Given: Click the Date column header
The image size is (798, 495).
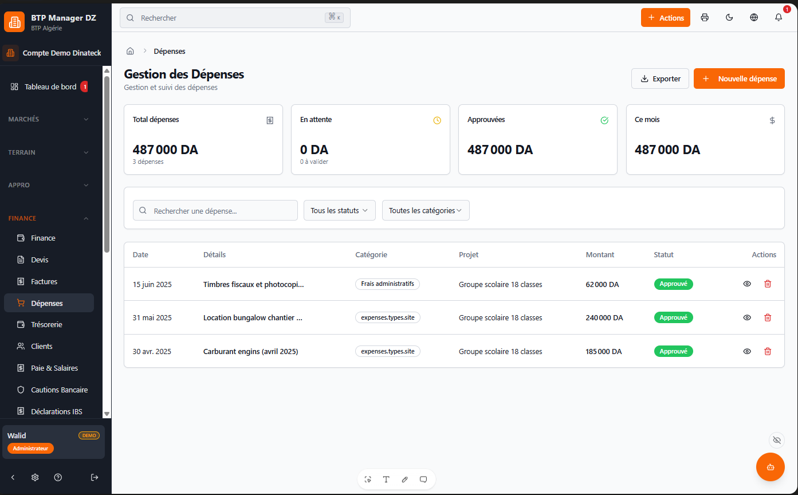Looking at the screenshot, I should pos(140,255).
